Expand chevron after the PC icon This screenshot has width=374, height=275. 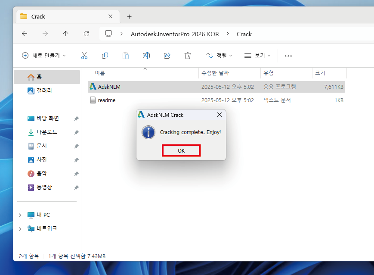tap(121, 34)
